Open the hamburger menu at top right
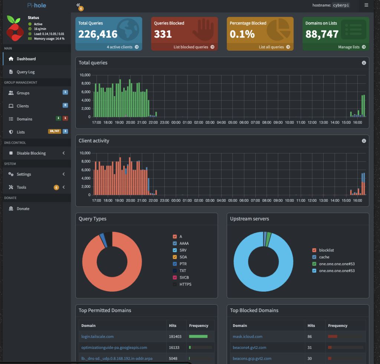The image size is (380, 364). (x=366, y=5)
